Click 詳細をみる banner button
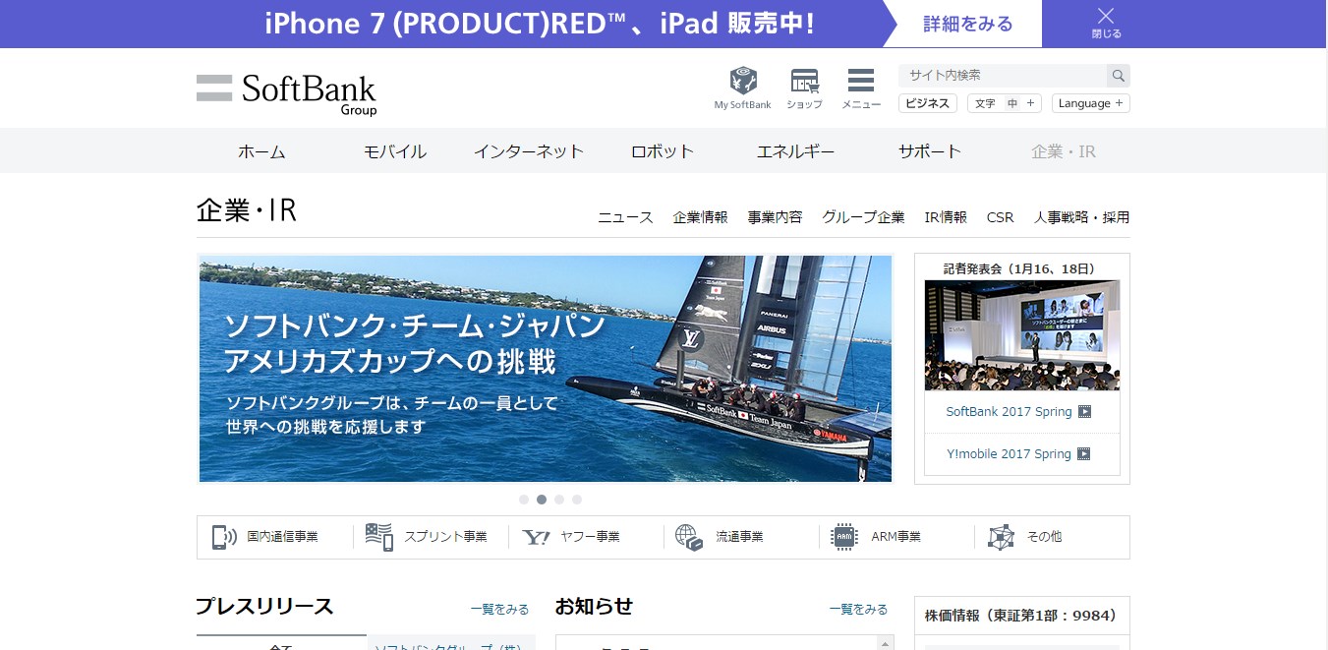The height and width of the screenshot is (650, 1328). [x=968, y=24]
